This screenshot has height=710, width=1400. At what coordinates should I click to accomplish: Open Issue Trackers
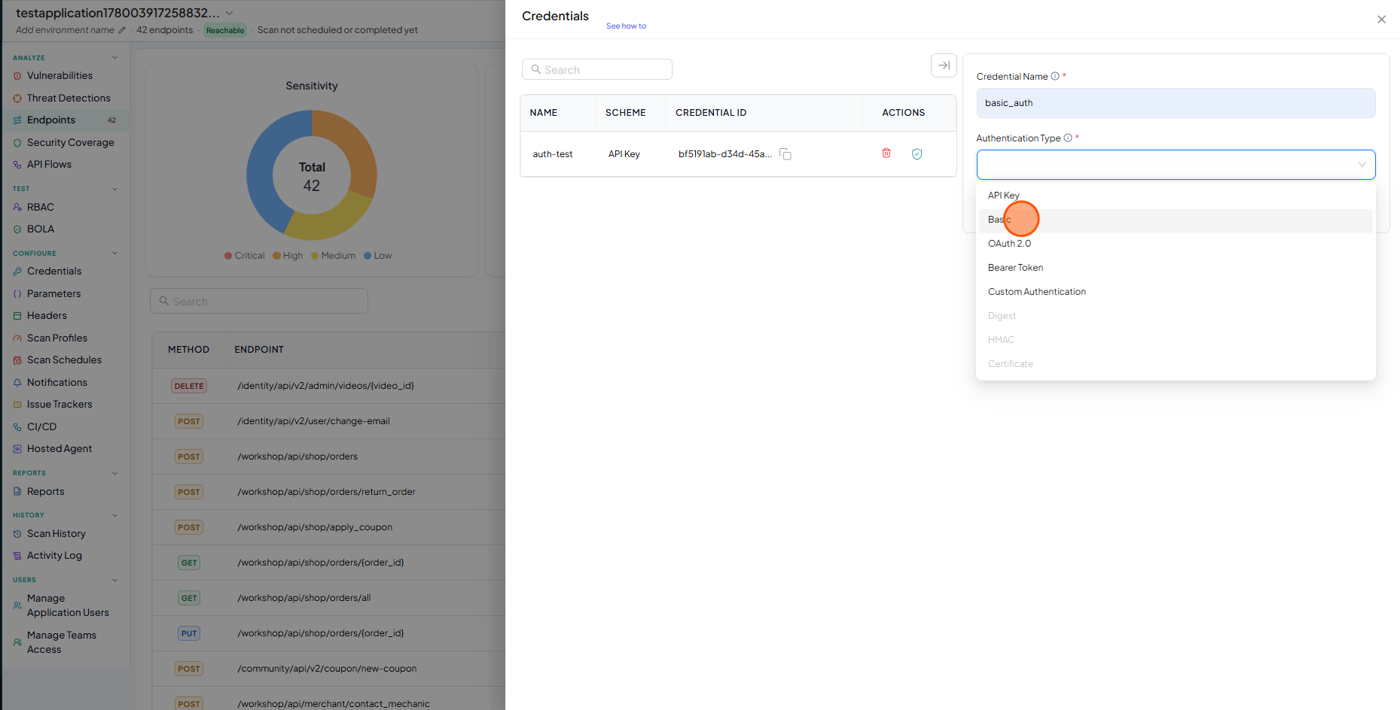pyautogui.click(x=59, y=405)
